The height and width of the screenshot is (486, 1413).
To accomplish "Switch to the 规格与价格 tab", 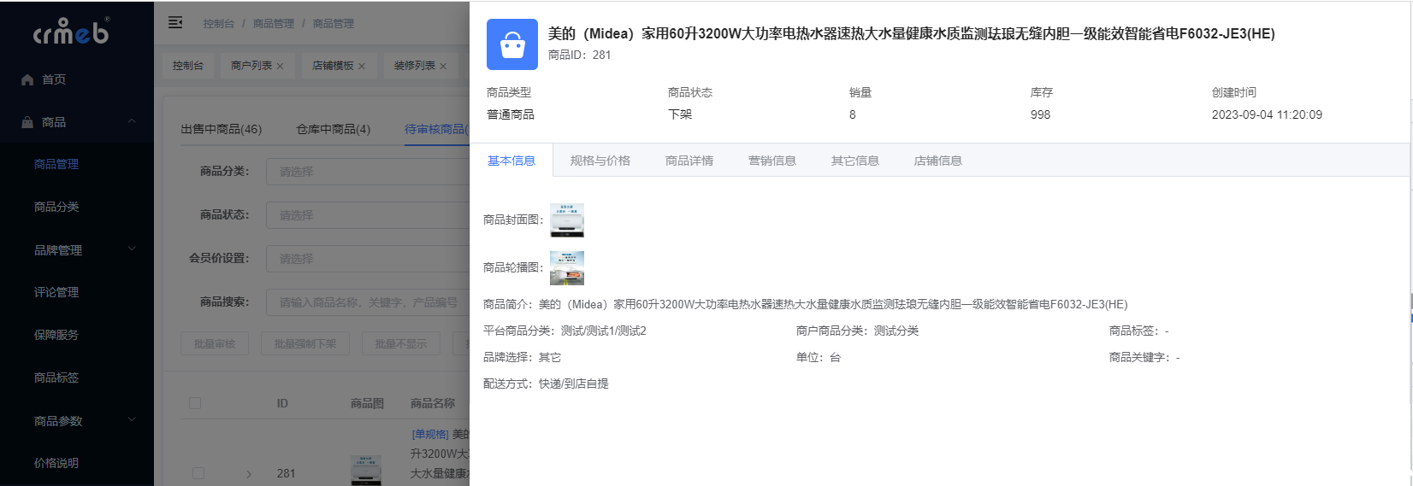I will [600, 161].
